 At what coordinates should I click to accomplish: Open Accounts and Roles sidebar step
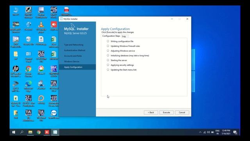73,56
